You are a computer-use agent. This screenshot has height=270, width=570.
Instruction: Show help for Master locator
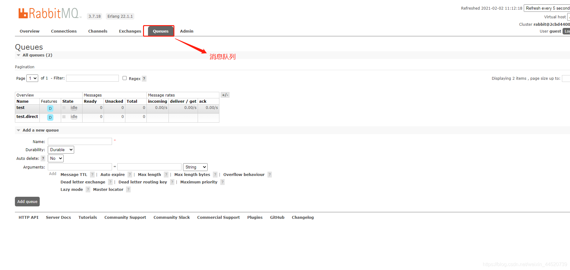point(128,190)
